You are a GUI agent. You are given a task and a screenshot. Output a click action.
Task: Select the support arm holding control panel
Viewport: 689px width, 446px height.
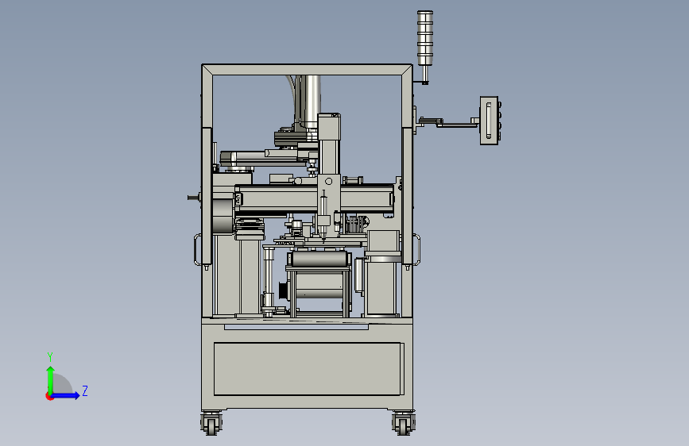(447, 122)
